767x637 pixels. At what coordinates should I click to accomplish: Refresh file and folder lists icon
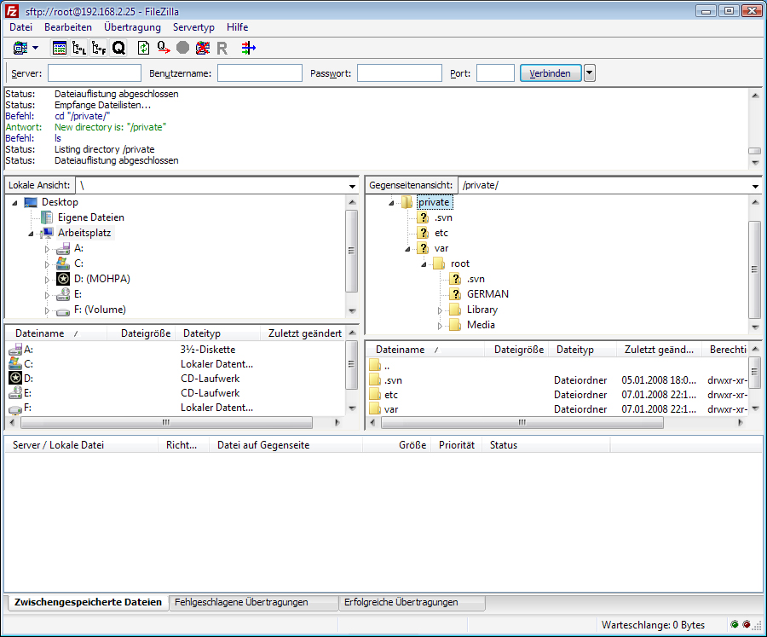point(143,48)
